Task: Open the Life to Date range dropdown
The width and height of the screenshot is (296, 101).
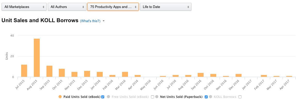Action: tap(166, 7)
